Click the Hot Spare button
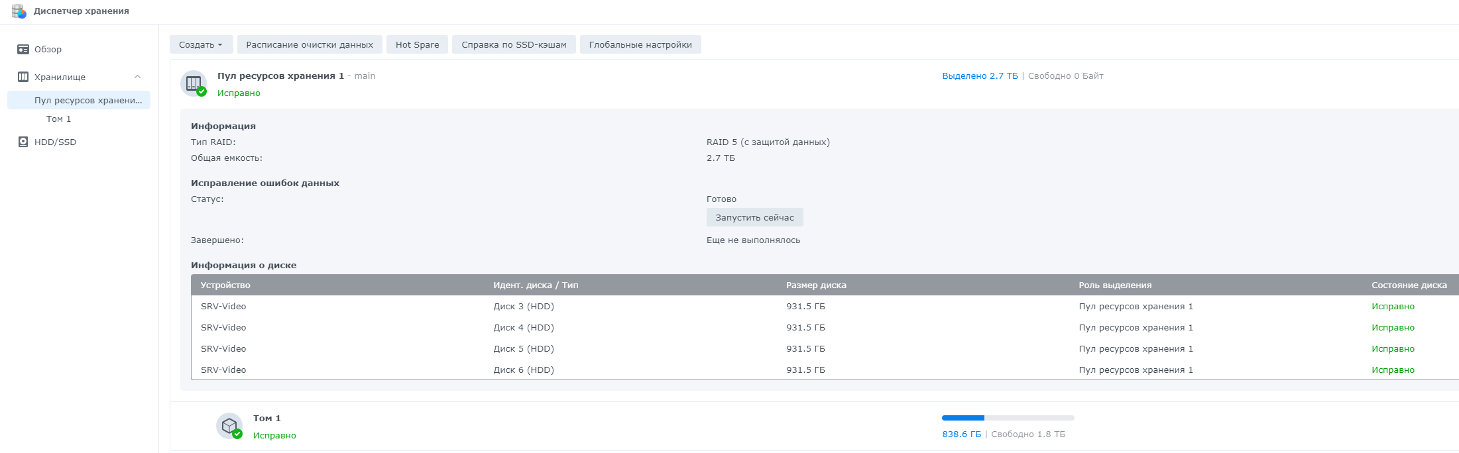The height and width of the screenshot is (453, 1459). pos(418,44)
